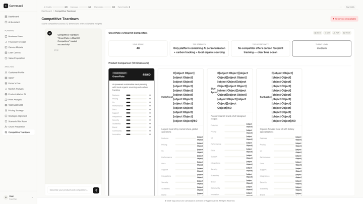The height and width of the screenshot is (204, 363).
Task: Click the Dashboard breadcrumb link
Action: pos(46,11)
